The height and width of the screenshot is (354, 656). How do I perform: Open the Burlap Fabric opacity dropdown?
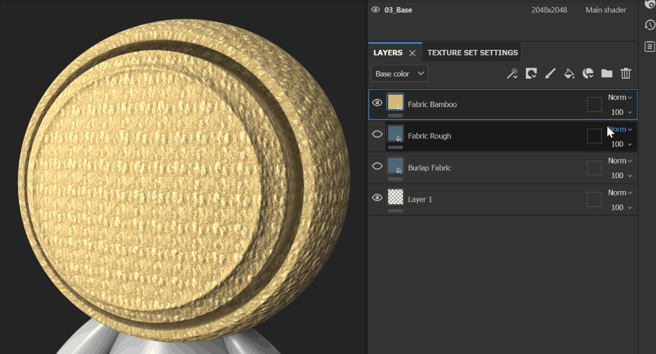coord(622,176)
